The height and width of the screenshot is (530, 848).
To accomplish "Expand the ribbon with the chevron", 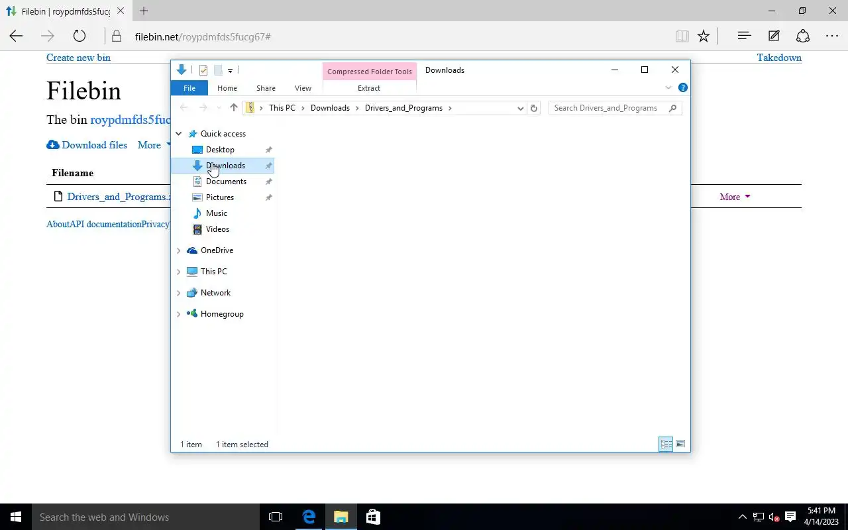I will click(x=668, y=88).
